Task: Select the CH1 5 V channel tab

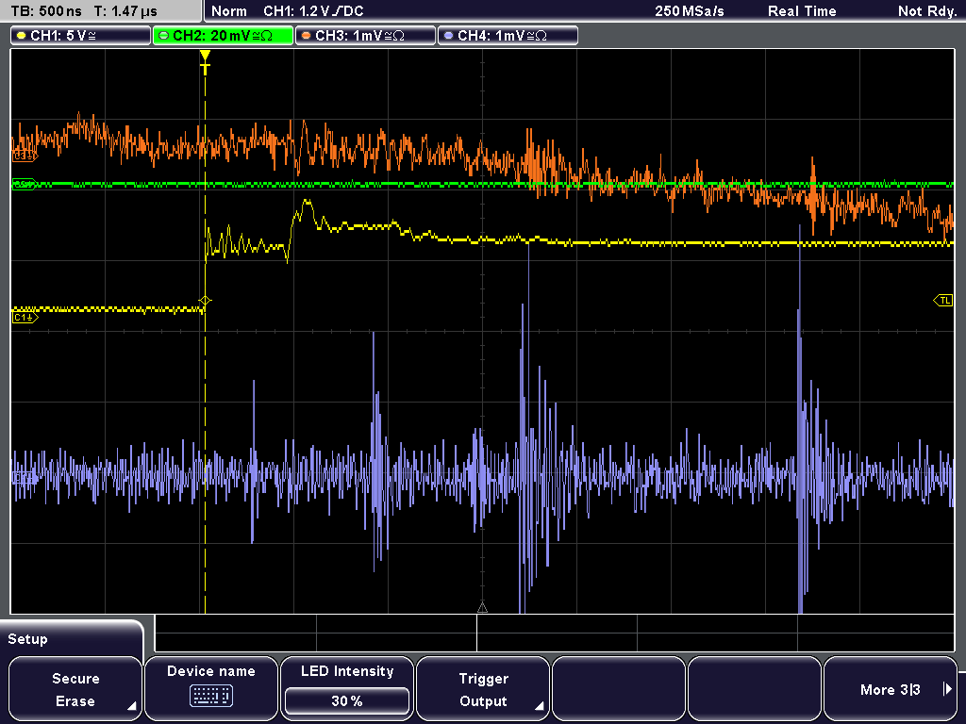Action: point(81,36)
